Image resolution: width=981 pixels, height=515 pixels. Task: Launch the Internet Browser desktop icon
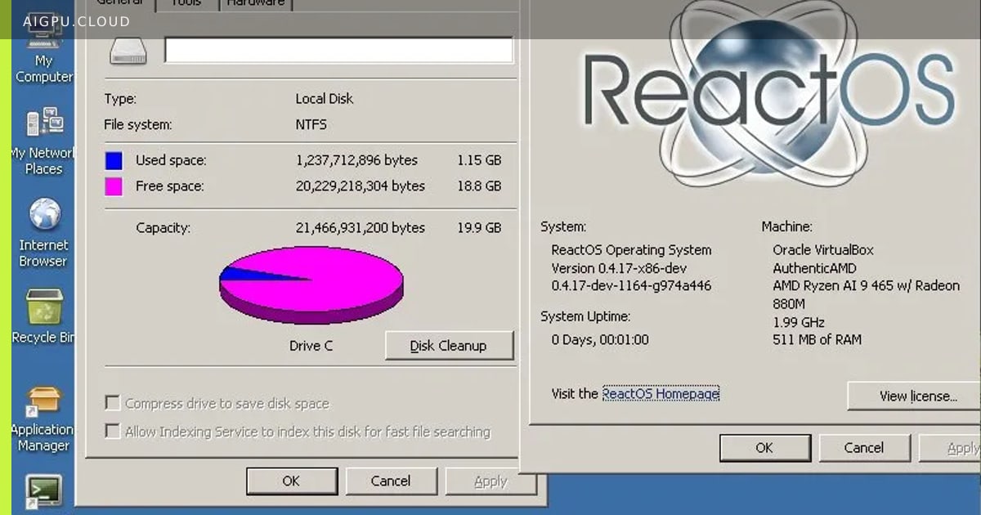coord(43,233)
